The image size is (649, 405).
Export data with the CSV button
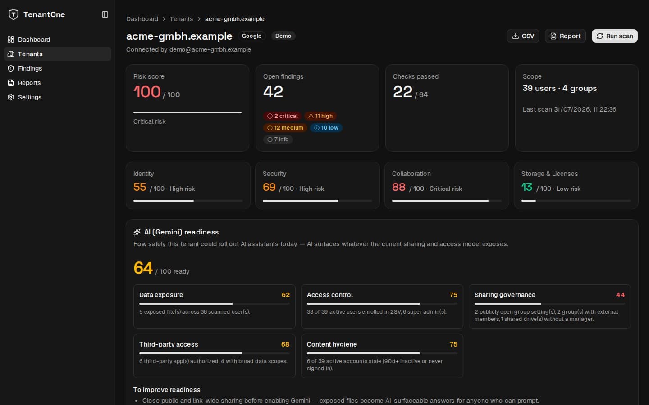pyautogui.click(x=523, y=36)
